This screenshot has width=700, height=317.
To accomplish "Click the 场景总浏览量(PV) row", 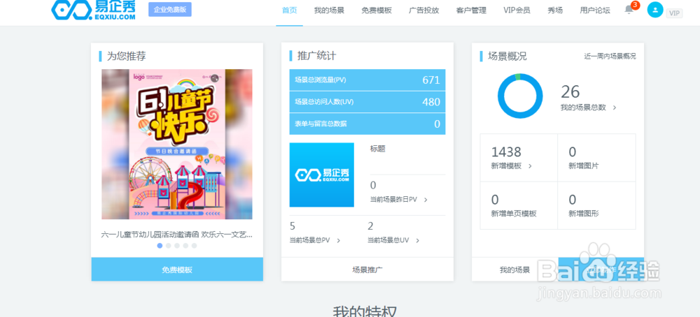I will pos(367,80).
